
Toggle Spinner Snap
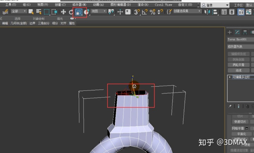pyautogui.click(x=160, y=12)
